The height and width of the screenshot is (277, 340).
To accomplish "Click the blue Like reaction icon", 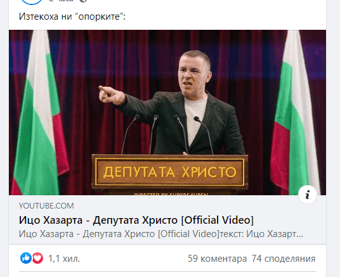I will click(x=26, y=258).
